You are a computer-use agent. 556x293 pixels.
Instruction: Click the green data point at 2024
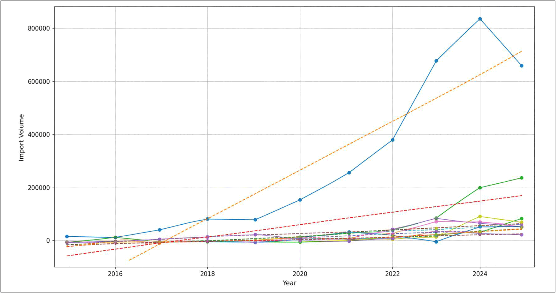tap(480, 188)
